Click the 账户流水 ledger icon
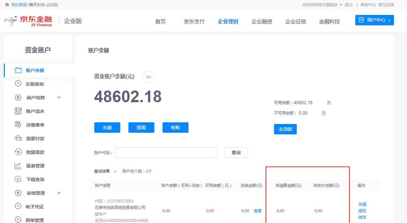 [18, 111]
